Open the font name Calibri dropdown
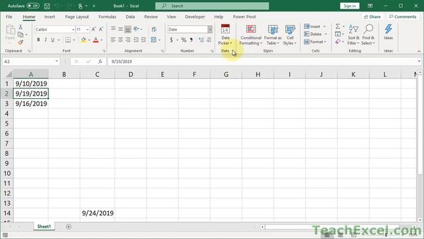Image resolution: width=424 pixels, height=239 pixels. point(73,29)
